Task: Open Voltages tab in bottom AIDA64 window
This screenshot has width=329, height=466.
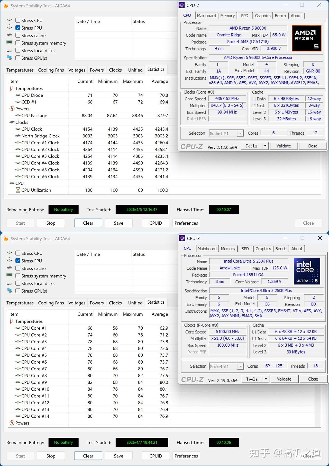Action: (77, 303)
